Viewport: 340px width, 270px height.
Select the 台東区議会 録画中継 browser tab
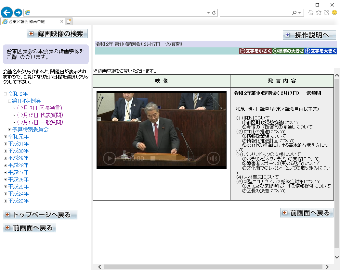(x=33, y=21)
